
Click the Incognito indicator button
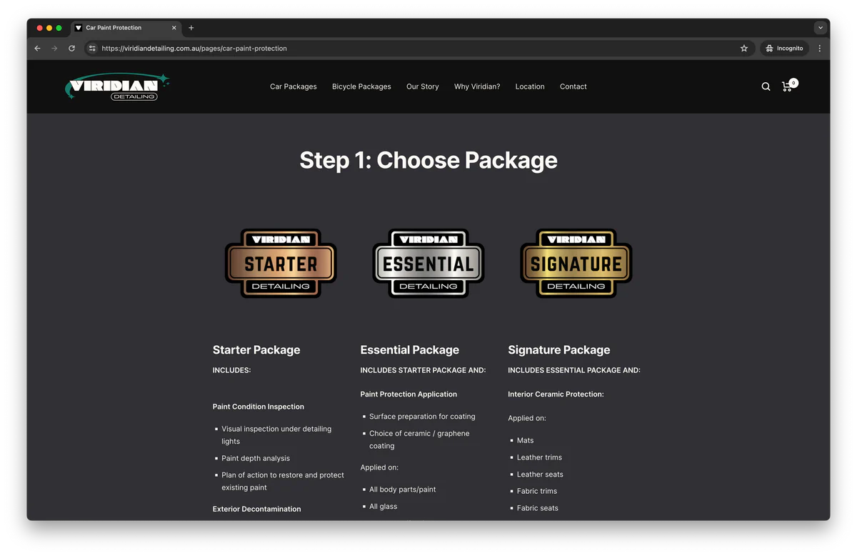coord(784,49)
